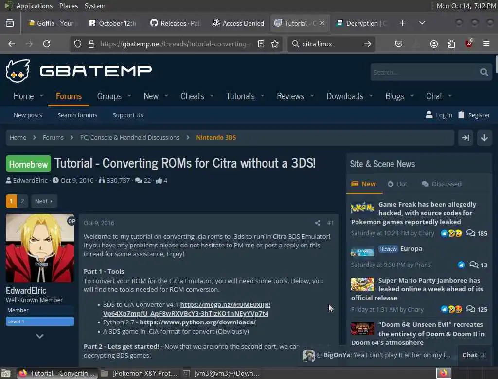Go to page 2 of thread
This screenshot has width=498, height=379.
click(x=22, y=201)
